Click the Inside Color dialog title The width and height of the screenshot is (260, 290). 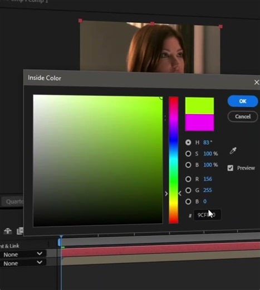click(45, 78)
